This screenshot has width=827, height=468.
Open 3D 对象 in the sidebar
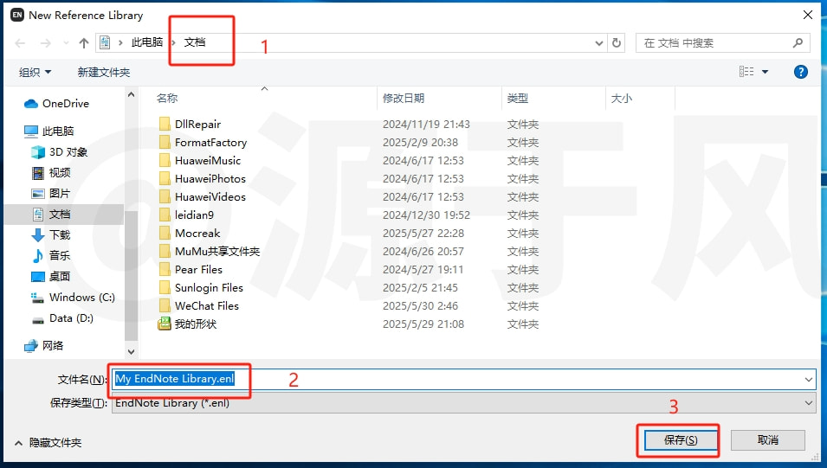click(x=60, y=151)
